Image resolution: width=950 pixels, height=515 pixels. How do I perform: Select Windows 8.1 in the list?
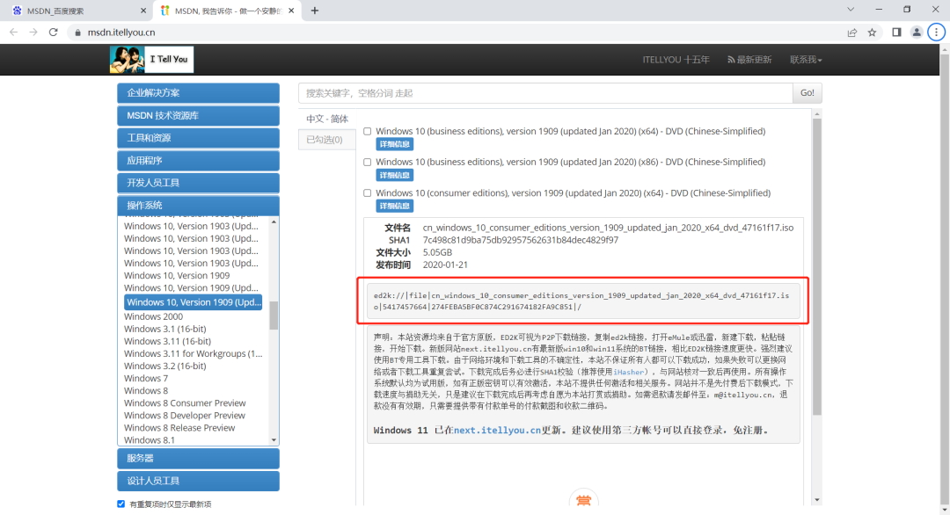pos(149,440)
